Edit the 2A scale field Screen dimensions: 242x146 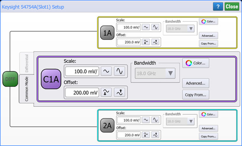[x=129, y=120]
